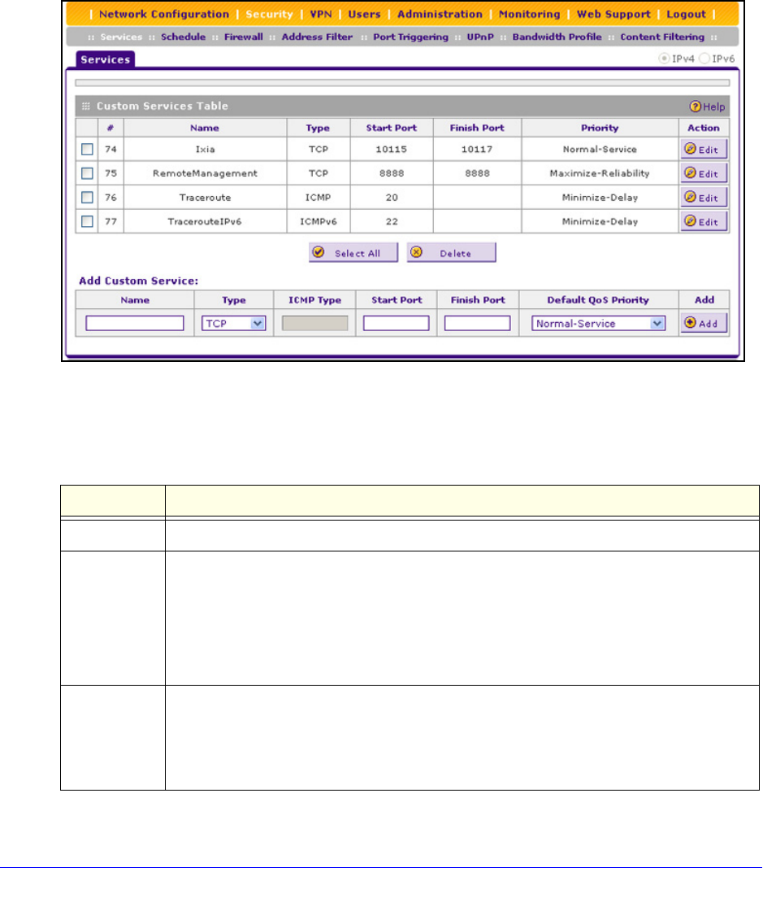The image size is (763, 924).
Task: Click the Logout menu item
Action: click(686, 14)
